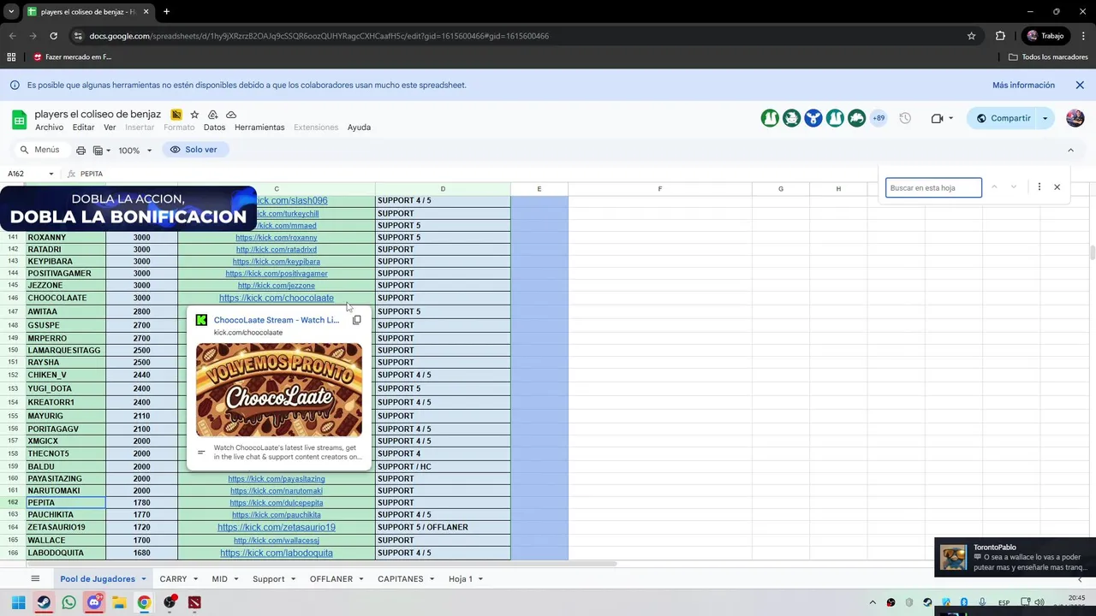Open ChoocoLaate Stream title in preview card
The image size is (1096, 616).
coord(276,320)
